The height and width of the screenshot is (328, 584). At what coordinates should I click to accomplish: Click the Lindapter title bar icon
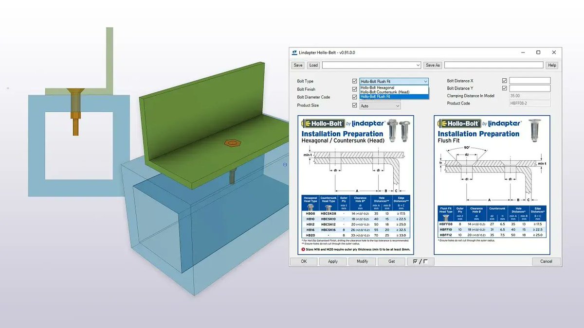[x=294, y=52]
